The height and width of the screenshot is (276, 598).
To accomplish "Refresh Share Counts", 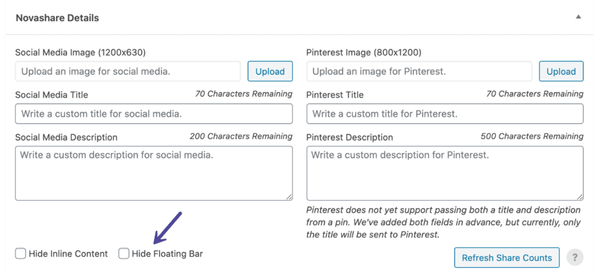I will 507,258.
